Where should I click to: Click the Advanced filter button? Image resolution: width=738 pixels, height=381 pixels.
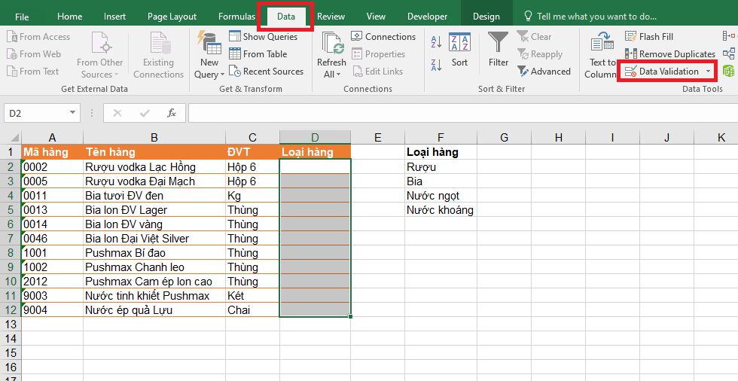pos(544,72)
